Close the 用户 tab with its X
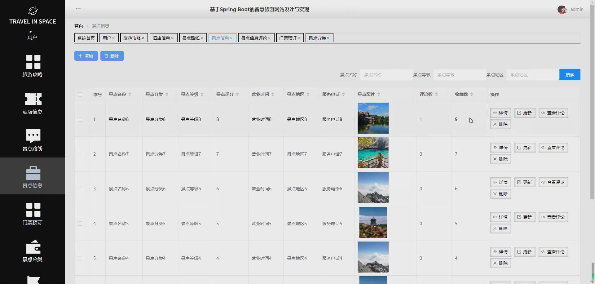Viewport: 595px width, 284px height. (113, 38)
